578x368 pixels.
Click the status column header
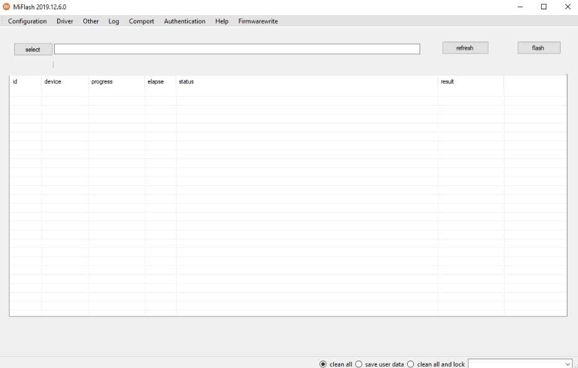[x=307, y=81]
